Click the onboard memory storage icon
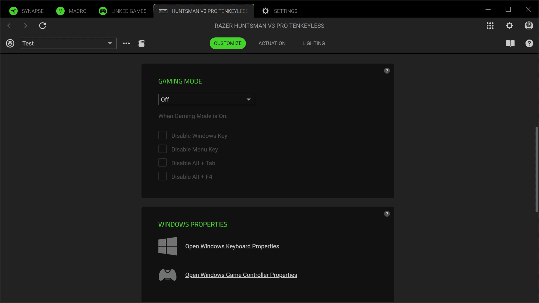 click(x=141, y=43)
